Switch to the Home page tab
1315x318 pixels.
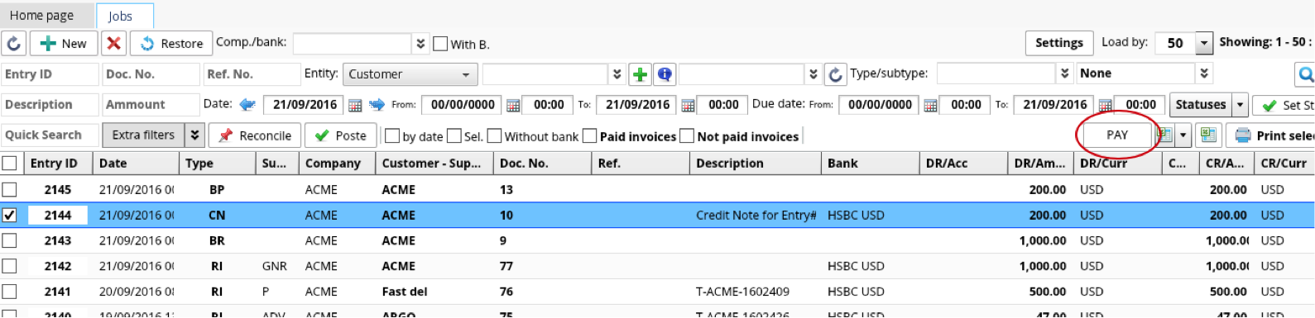point(41,15)
